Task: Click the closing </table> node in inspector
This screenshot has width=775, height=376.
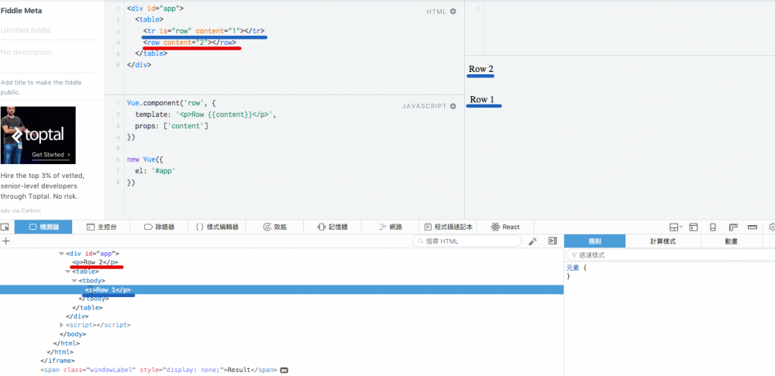Action: 88,307
